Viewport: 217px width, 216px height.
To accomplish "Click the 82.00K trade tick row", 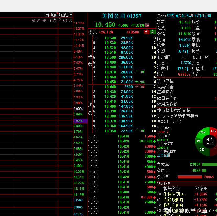I will (122, 197).
